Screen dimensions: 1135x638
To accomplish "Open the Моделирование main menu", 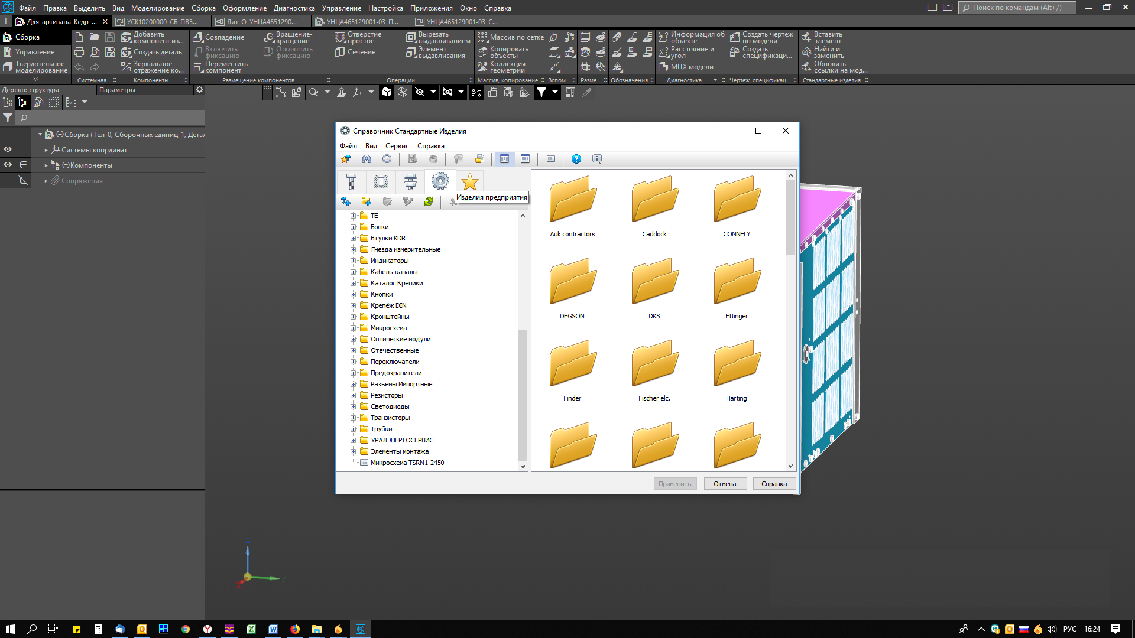I will 157,8.
